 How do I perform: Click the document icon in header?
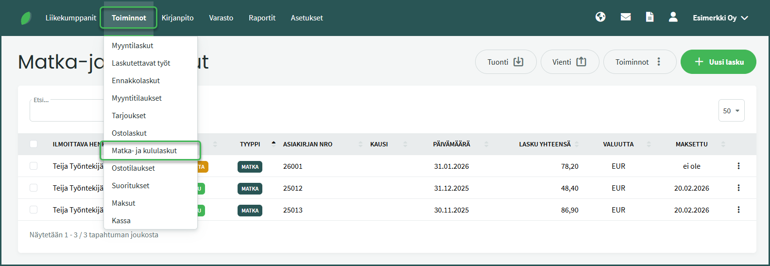pos(650,18)
